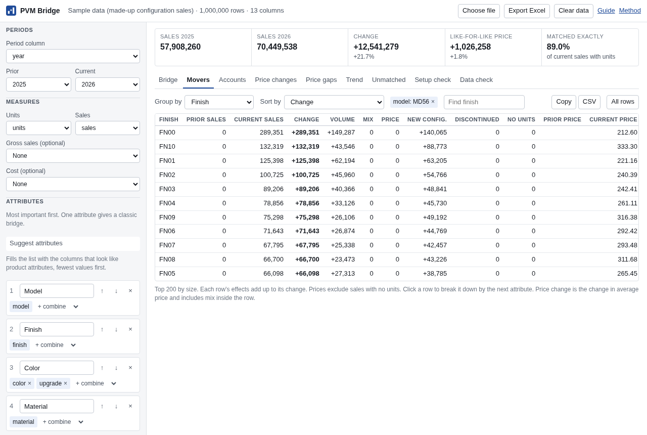Move Color attribute up with arrow
The image size is (647, 435).
[102, 368]
